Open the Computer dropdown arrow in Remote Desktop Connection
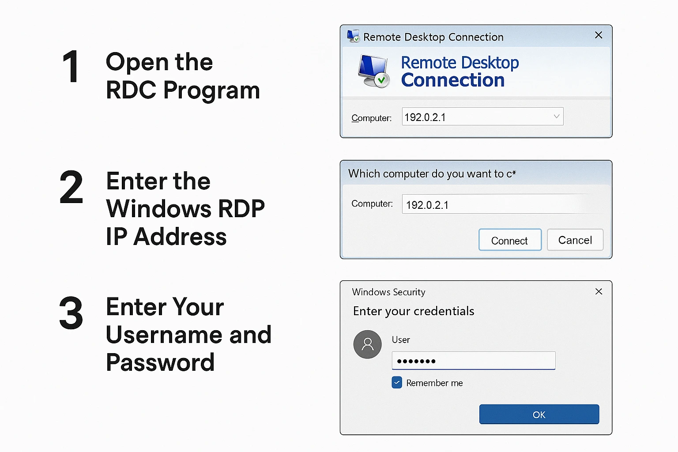This screenshot has height=452, width=678. [x=556, y=117]
